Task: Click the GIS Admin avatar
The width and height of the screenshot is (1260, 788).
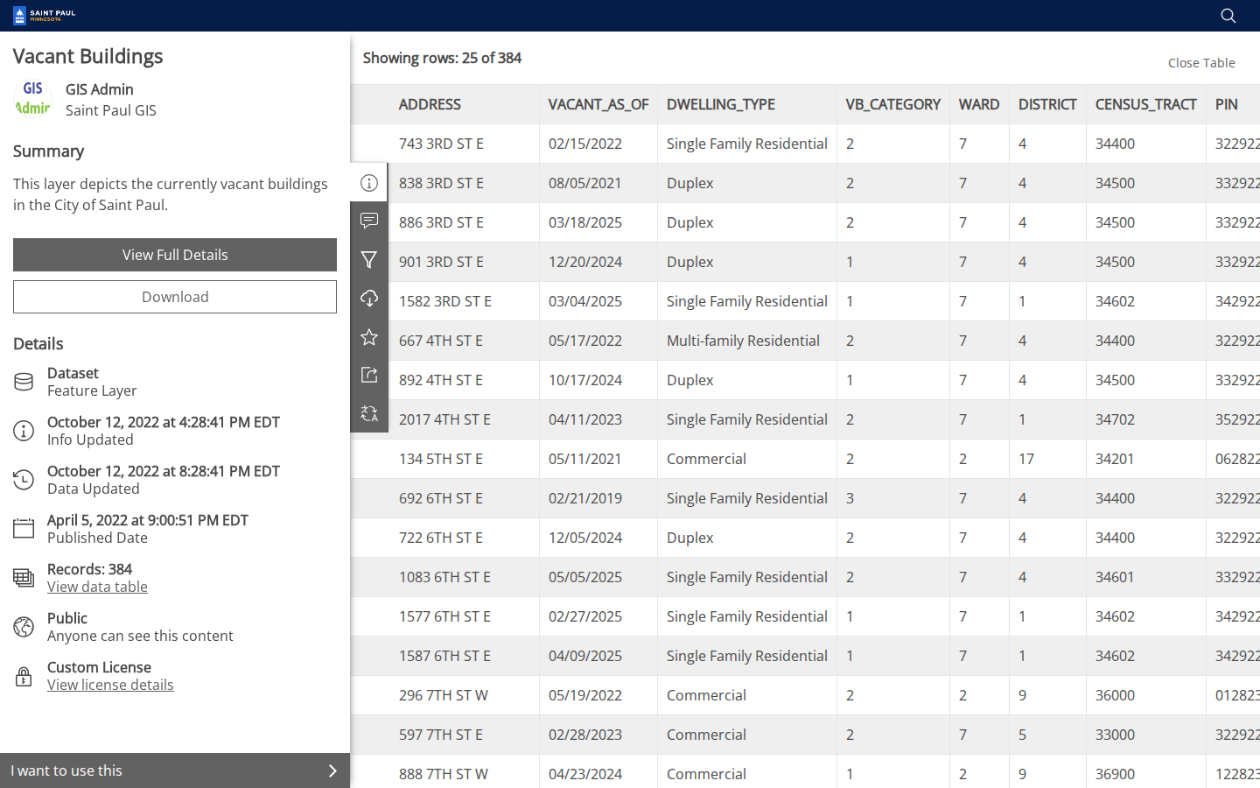Action: 33,98
